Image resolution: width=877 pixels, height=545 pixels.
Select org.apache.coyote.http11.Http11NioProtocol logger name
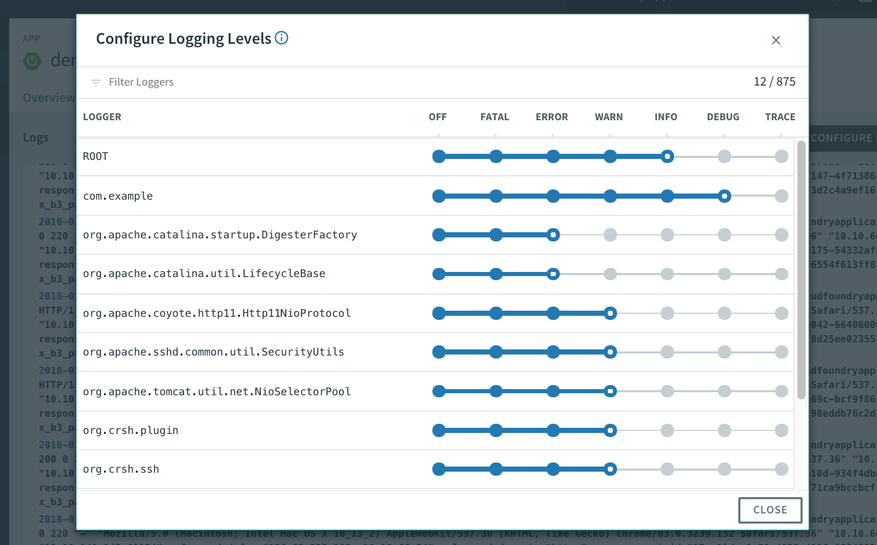[x=217, y=313]
